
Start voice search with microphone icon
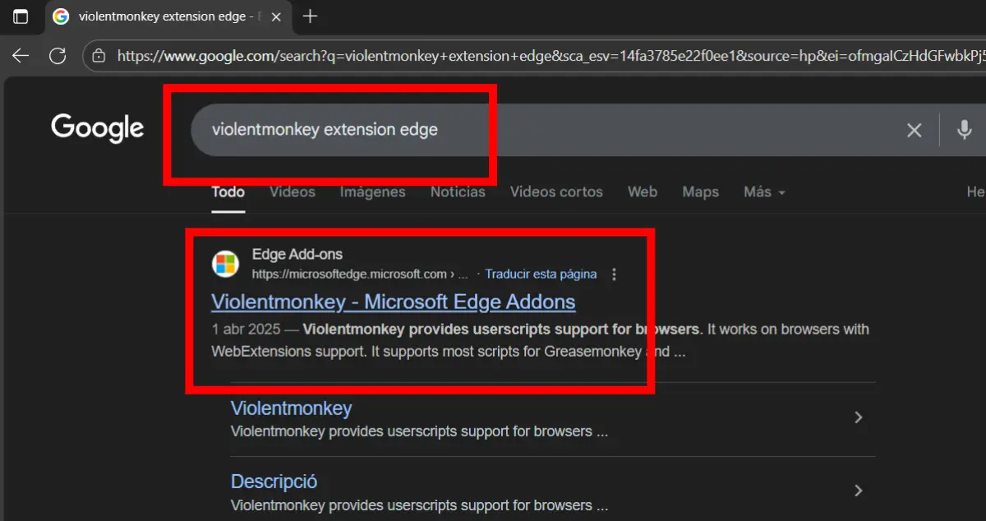pyautogui.click(x=965, y=130)
